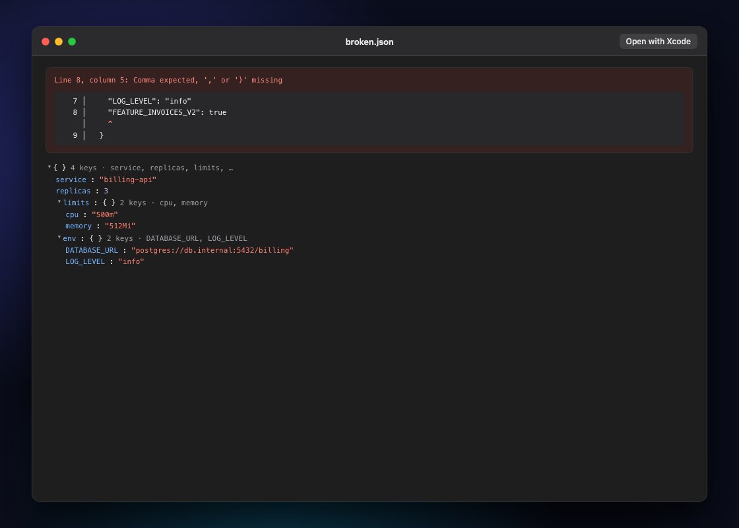Click the memory key entry
Screen dimensions: 739x528
point(79,226)
